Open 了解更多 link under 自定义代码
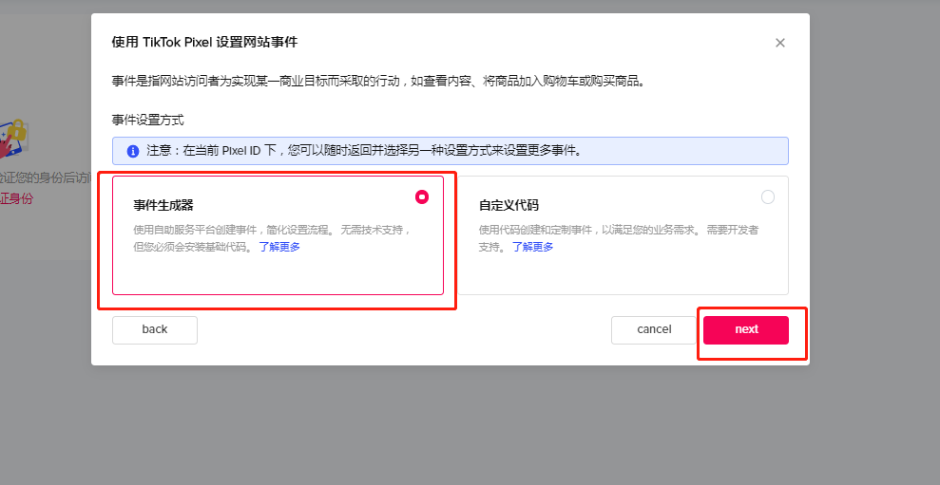The width and height of the screenshot is (940, 485). click(532, 247)
